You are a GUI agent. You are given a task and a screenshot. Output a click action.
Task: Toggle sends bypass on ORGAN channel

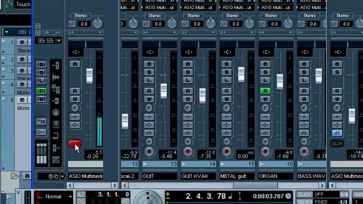pos(265,133)
